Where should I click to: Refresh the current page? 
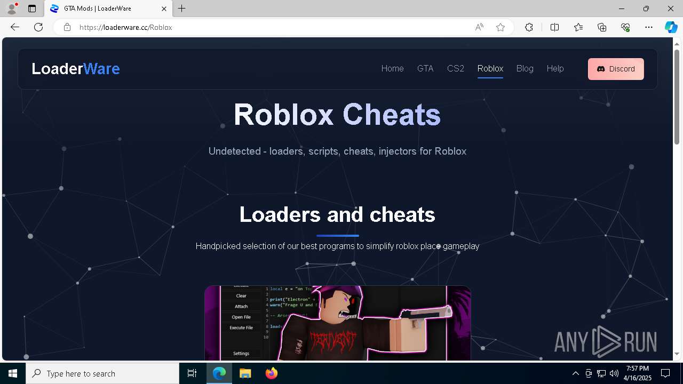38,27
